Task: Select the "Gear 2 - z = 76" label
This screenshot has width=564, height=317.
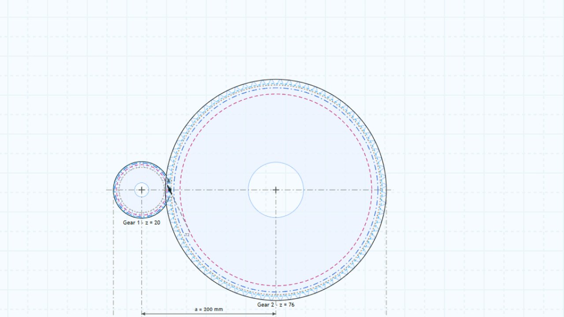Action: pyautogui.click(x=276, y=305)
